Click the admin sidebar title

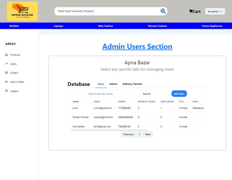pyautogui.click(x=10, y=44)
